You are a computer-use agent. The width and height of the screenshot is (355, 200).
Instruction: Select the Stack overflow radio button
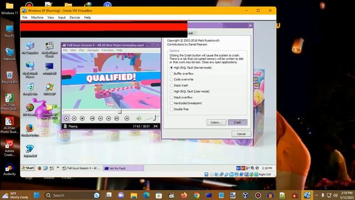[171, 97]
